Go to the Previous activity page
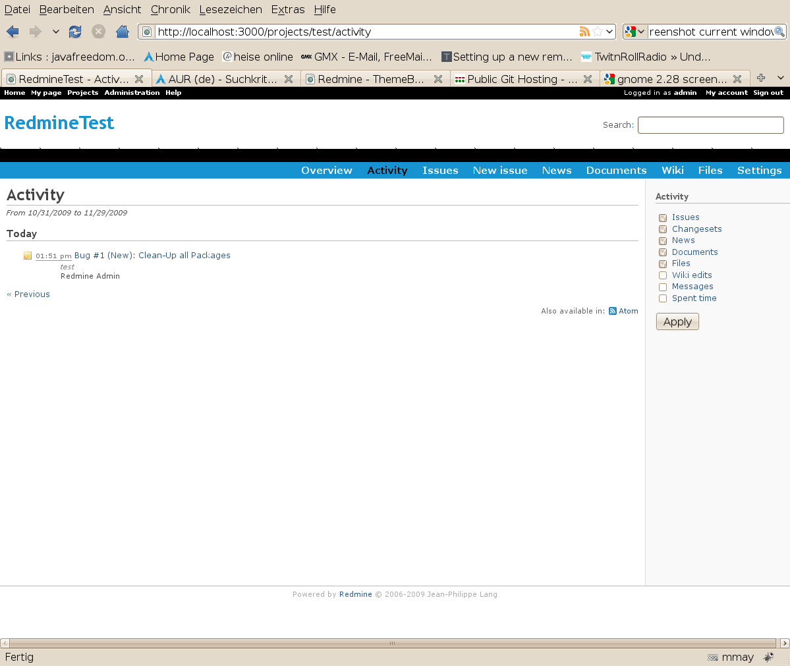This screenshot has width=790, height=666. click(28, 294)
